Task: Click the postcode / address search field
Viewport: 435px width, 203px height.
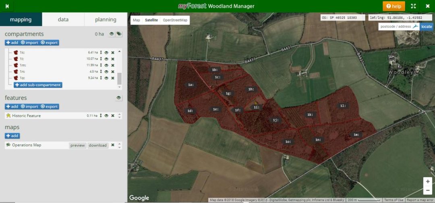Action: tap(399, 27)
